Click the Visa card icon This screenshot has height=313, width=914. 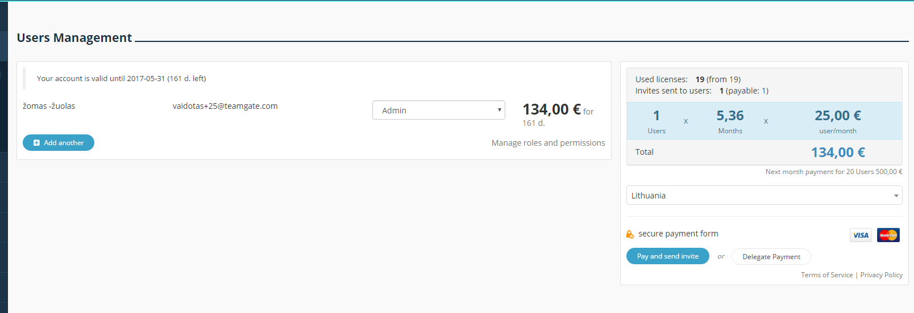coord(861,235)
